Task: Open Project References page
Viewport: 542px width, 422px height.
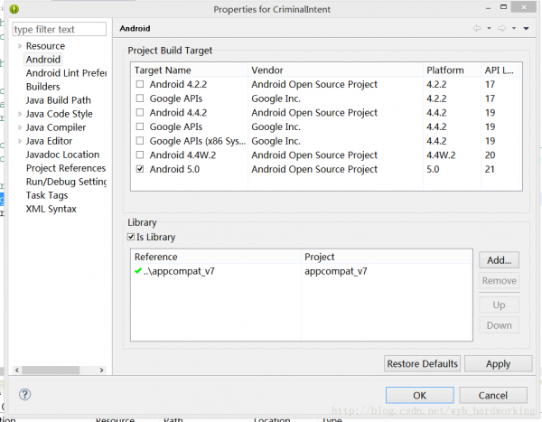Action: click(x=66, y=168)
